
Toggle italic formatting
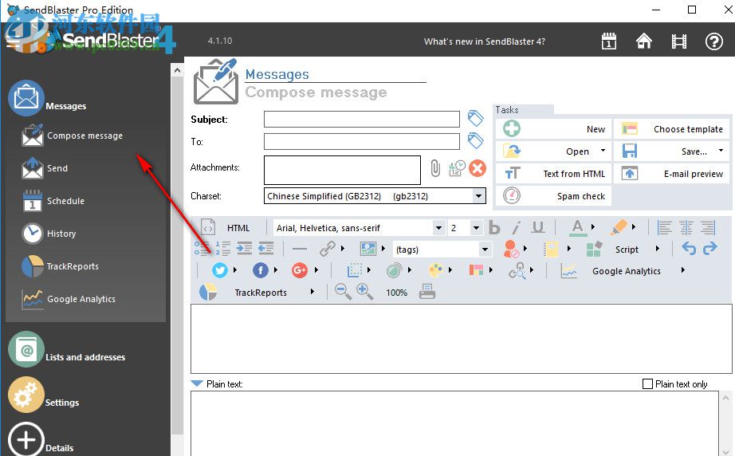tap(516, 228)
